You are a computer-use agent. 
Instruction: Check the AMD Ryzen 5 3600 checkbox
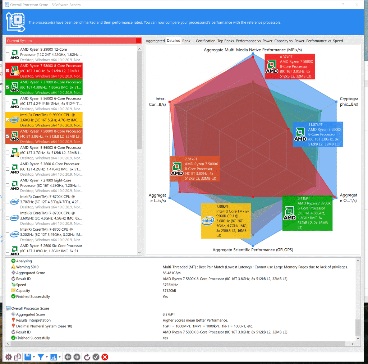pos(8,169)
